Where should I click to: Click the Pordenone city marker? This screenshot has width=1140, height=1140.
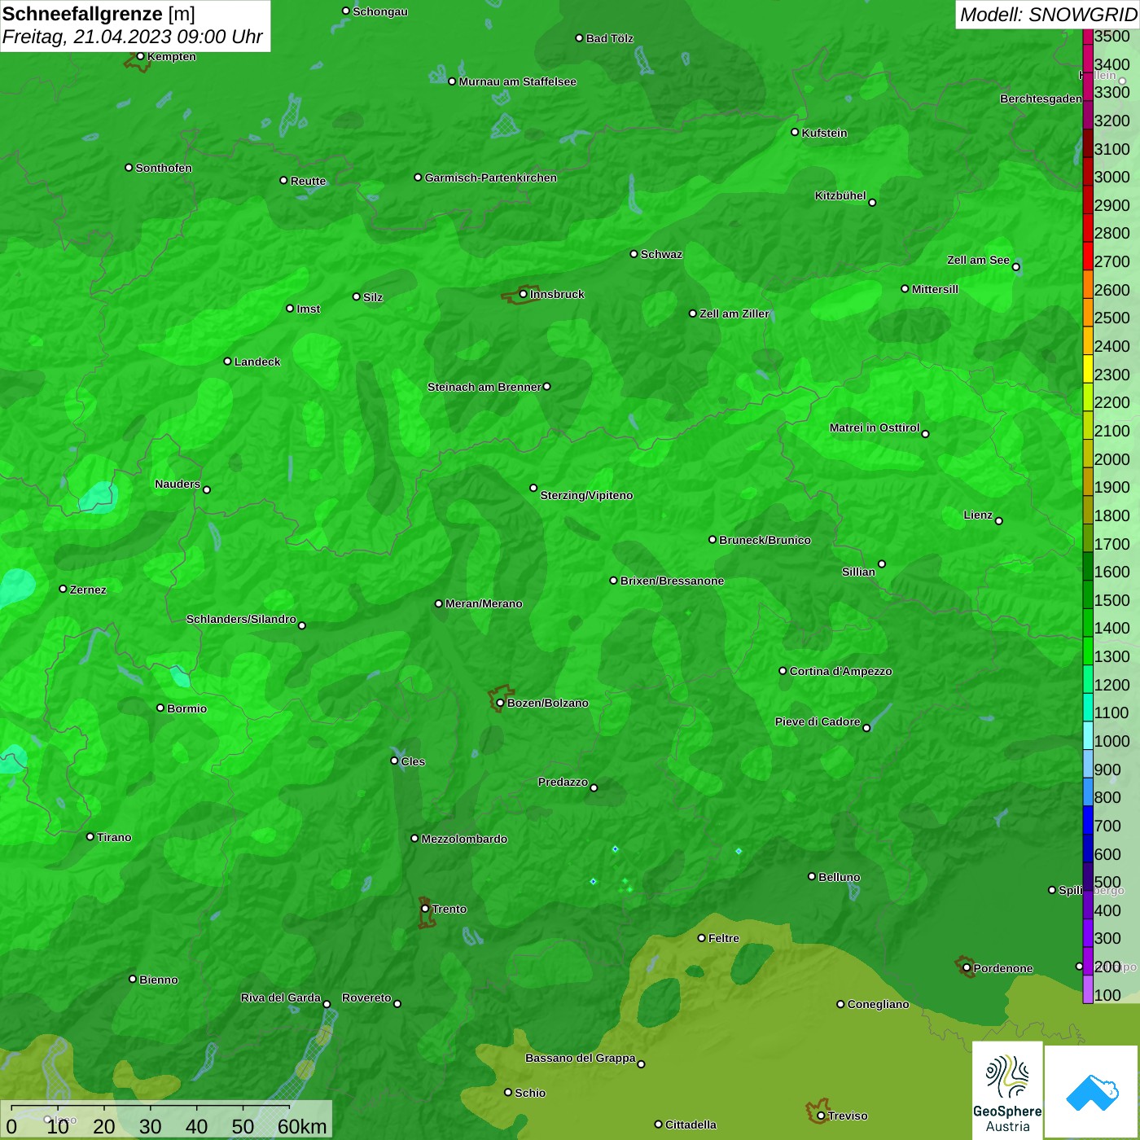[x=967, y=968]
